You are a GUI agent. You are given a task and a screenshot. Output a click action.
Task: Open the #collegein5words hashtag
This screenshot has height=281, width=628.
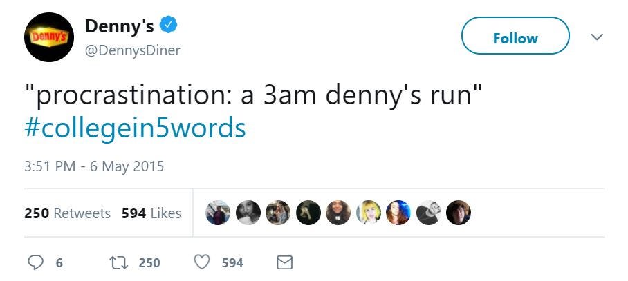(136, 128)
